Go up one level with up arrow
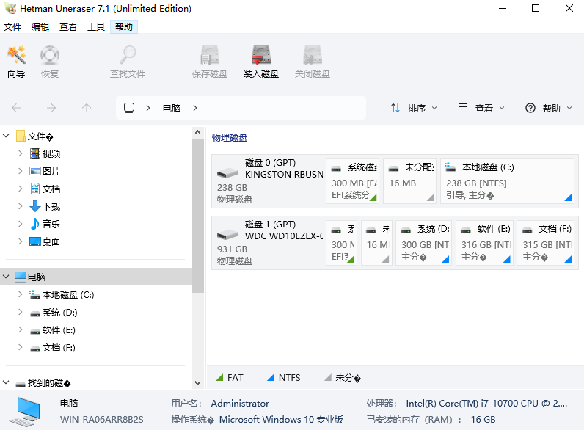The height and width of the screenshot is (430, 584). (x=87, y=108)
